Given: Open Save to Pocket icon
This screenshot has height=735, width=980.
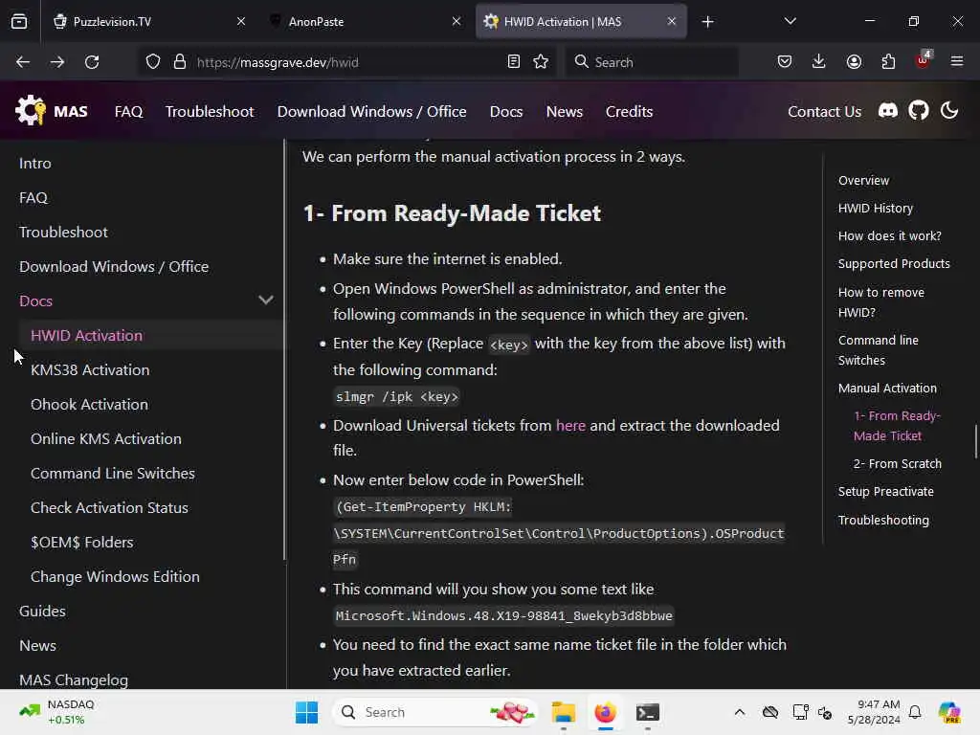Looking at the screenshot, I should pos(785,61).
